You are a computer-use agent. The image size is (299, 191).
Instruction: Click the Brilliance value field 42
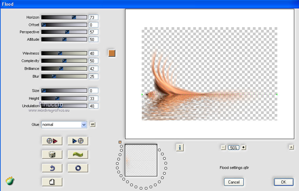[94, 69]
